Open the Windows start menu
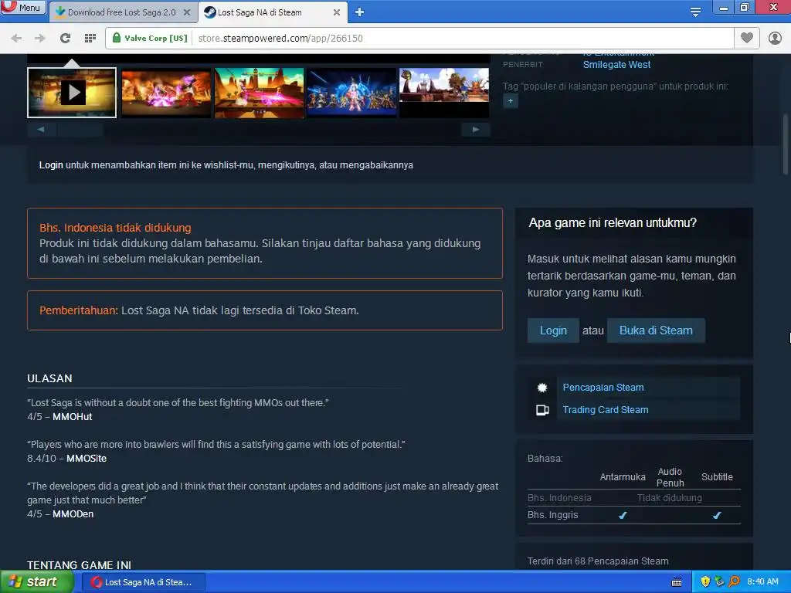The height and width of the screenshot is (593, 791). coord(36,582)
